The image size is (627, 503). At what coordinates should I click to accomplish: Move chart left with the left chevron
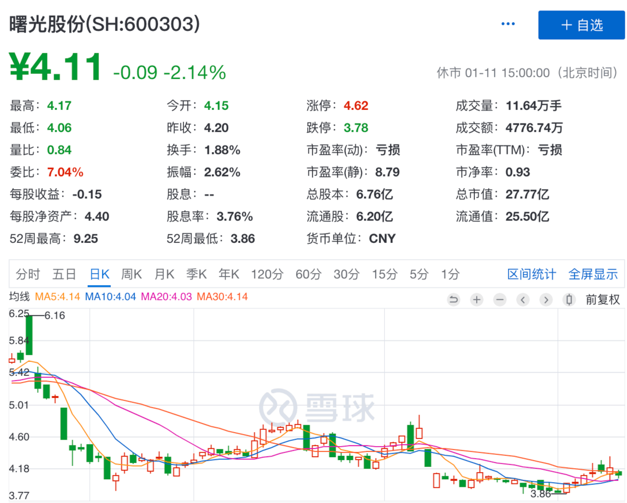[x=523, y=299]
